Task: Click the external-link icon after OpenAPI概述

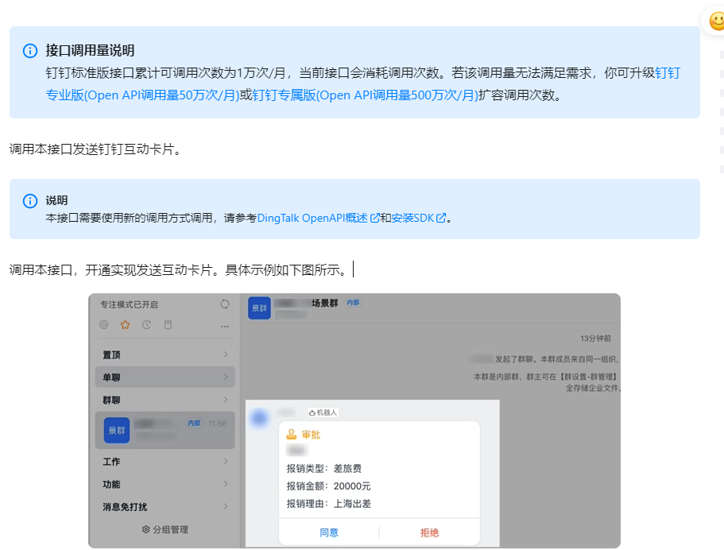Action: click(x=374, y=218)
